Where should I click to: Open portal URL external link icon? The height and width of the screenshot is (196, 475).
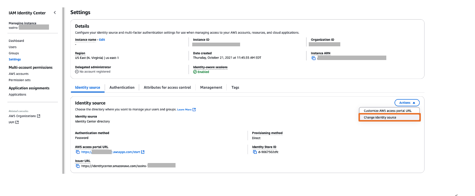(x=143, y=152)
